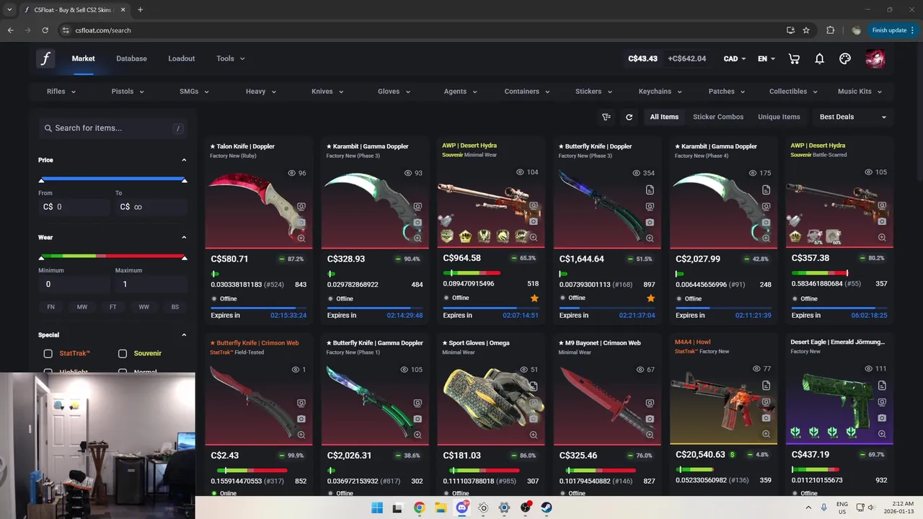Collapse the Price filter section
The height and width of the screenshot is (519, 923).
point(184,160)
